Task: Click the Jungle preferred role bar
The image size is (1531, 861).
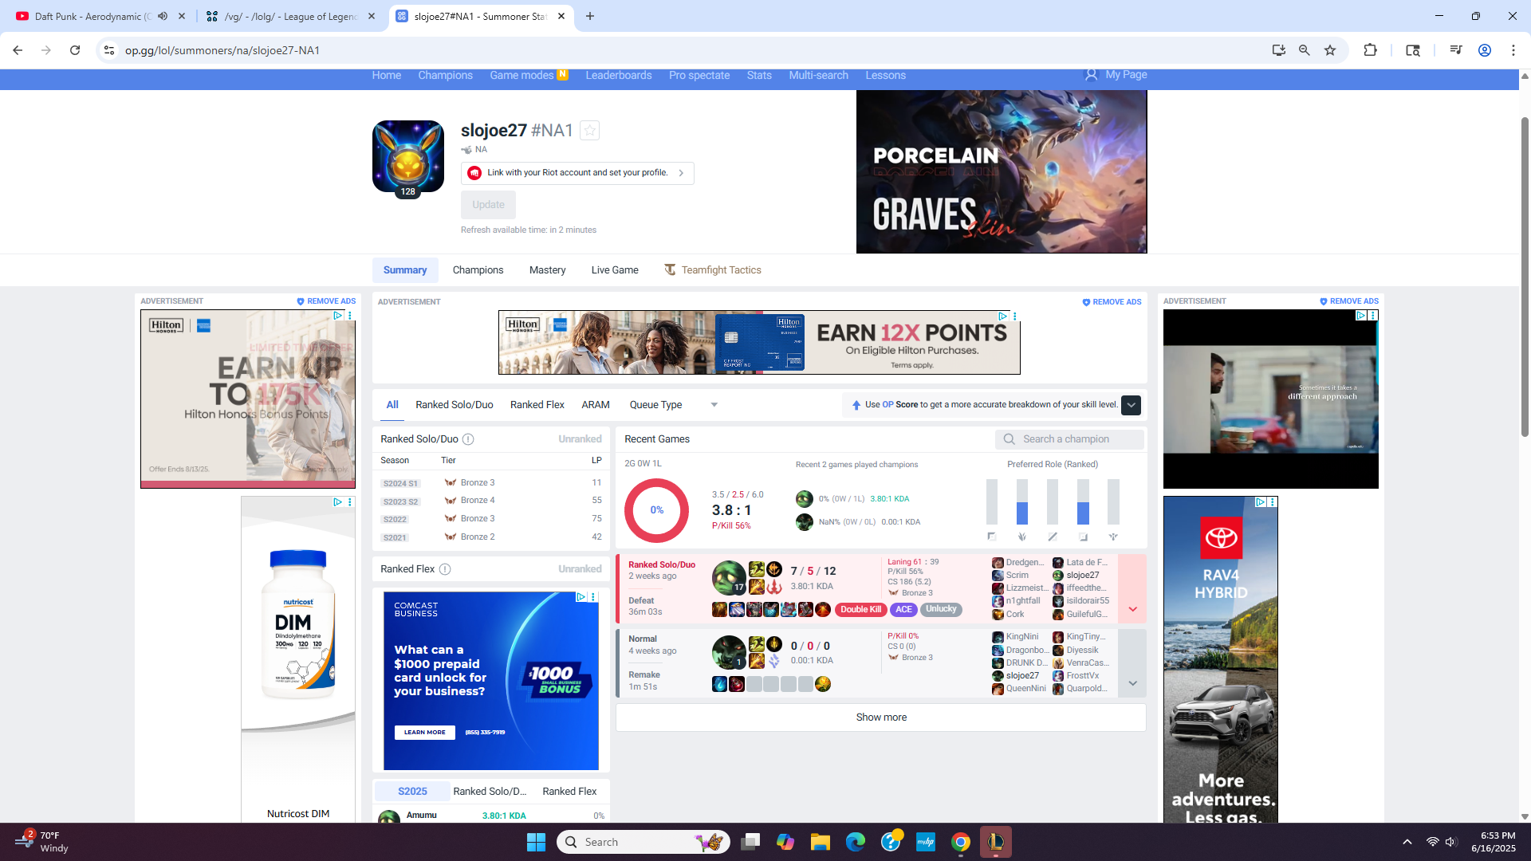Action: [x=1022, y=502]
